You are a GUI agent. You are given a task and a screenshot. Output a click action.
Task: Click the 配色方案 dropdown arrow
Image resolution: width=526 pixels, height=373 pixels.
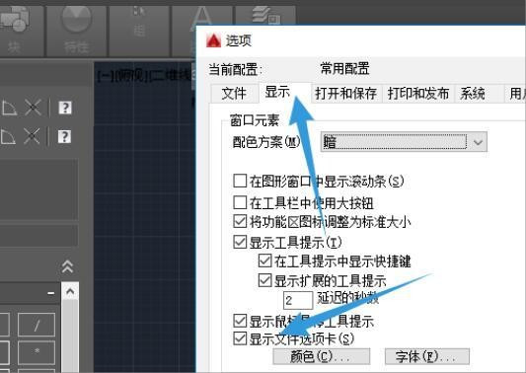pyautogui.click(x=478, y=142)
